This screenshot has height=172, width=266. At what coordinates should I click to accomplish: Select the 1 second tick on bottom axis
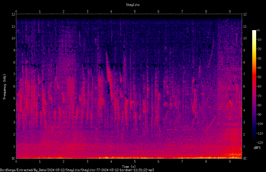pyautogui.click(x=40, y=162)
